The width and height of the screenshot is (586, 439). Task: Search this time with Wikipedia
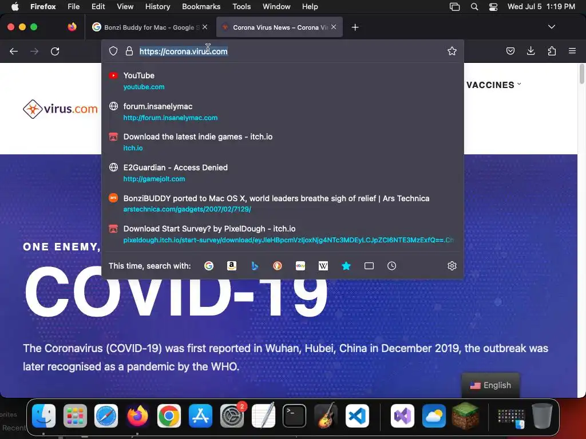tap(323, 266)
